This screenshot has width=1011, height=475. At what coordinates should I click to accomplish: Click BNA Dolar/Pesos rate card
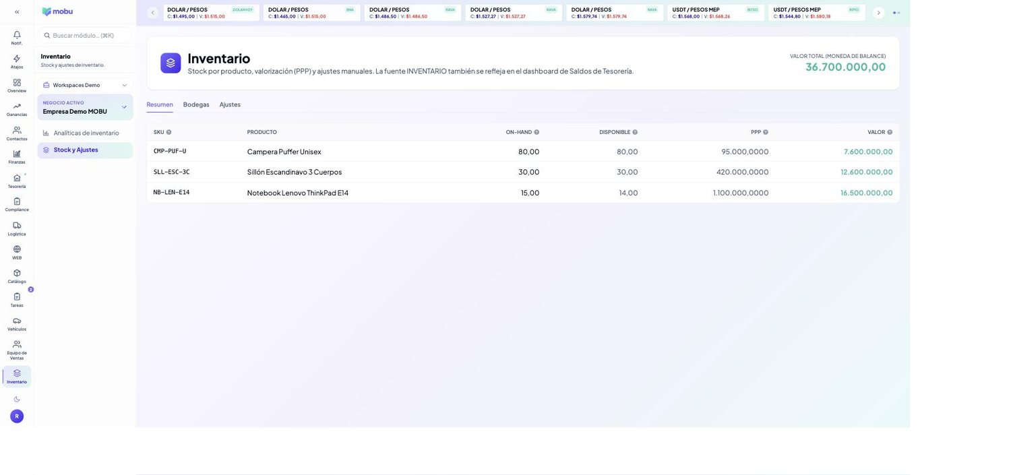pyautogui.click(x=312, y=13)
